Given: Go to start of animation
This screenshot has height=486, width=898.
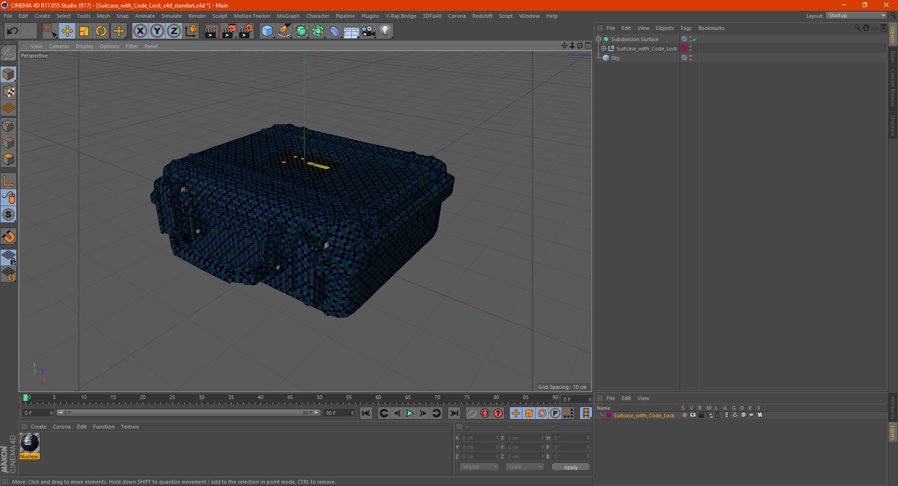Looking at the screenshot, I should pyautogui.click(x=366, y=413).
